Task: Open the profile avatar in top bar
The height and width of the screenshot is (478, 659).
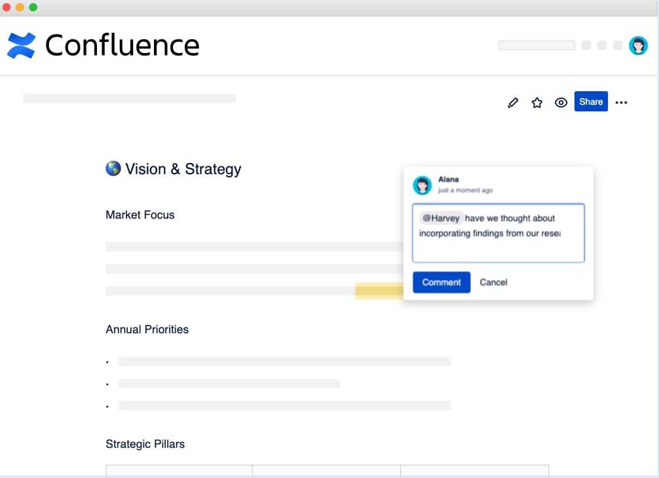Action: pos(638,45)
